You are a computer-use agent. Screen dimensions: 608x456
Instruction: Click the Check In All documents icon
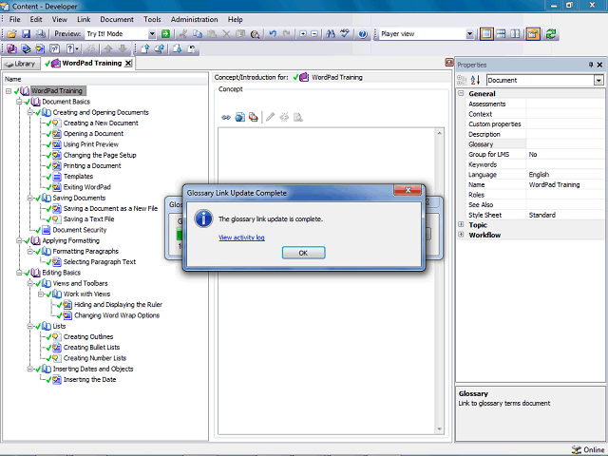[x=159, y=48]
